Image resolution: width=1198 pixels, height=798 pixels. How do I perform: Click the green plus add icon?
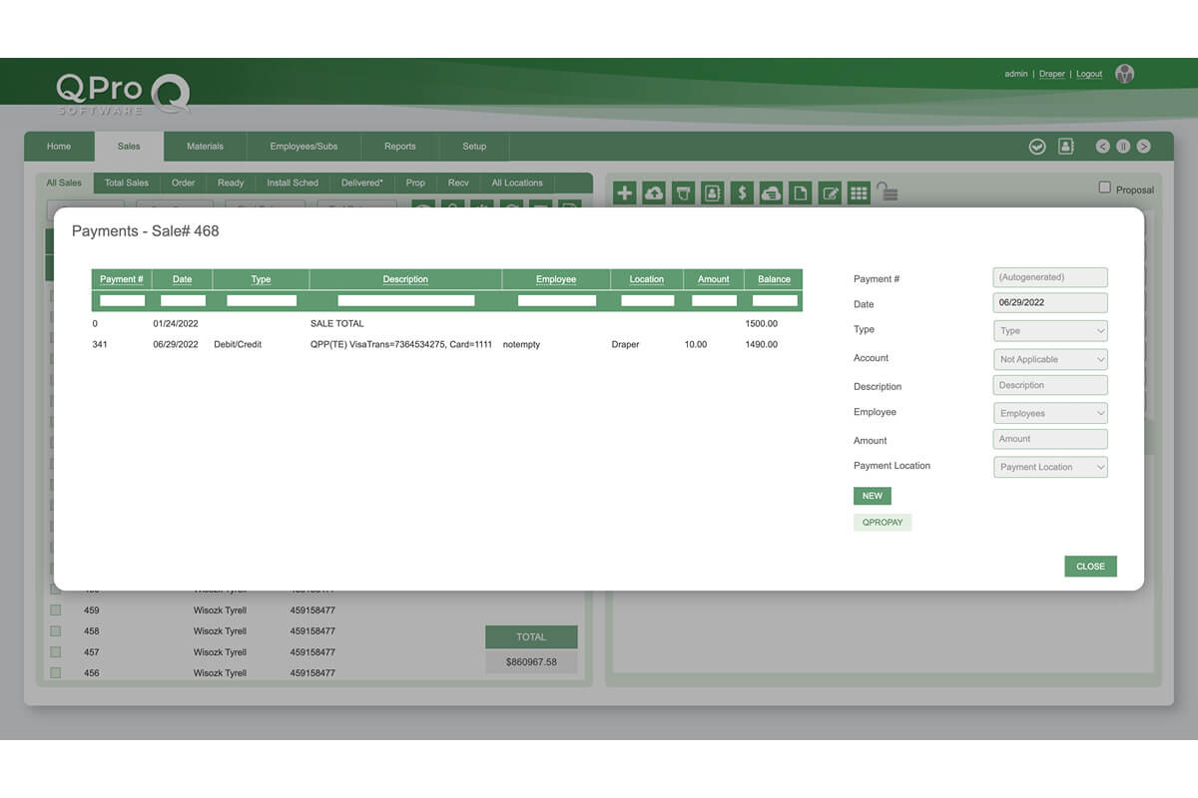(x=624, y=194)
